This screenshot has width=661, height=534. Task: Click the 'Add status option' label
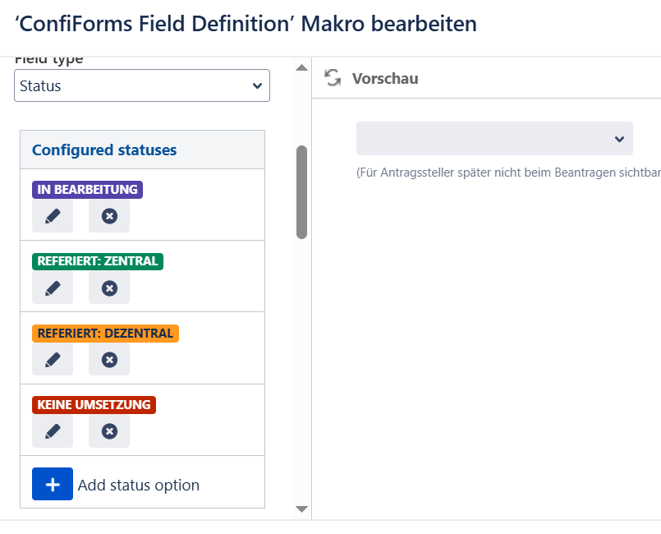coord(138,485)
